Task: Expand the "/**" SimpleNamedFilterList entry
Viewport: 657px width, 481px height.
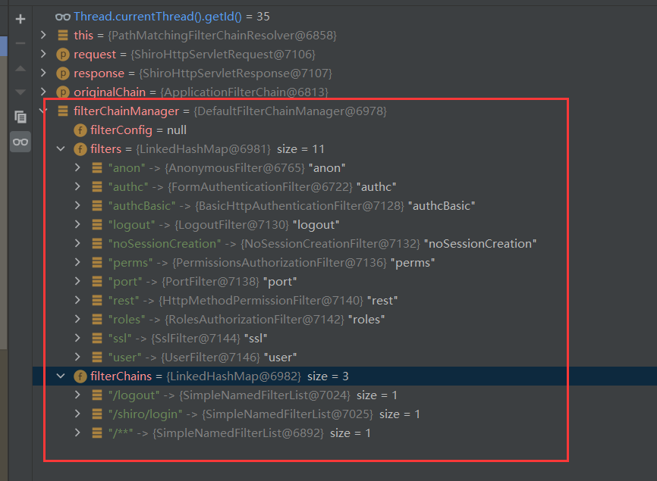Action: [77, 433]
